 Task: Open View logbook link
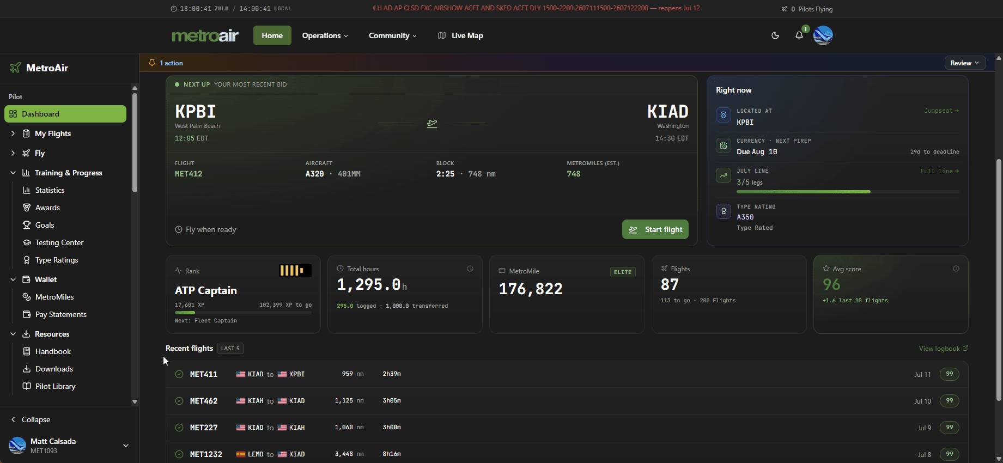pyautogui.click(x=944, y=349)
